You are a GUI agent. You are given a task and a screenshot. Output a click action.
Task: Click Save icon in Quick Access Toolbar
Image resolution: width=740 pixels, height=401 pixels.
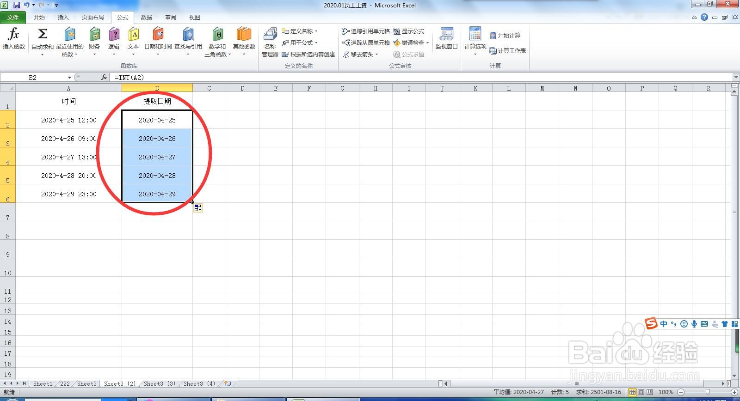17,5
